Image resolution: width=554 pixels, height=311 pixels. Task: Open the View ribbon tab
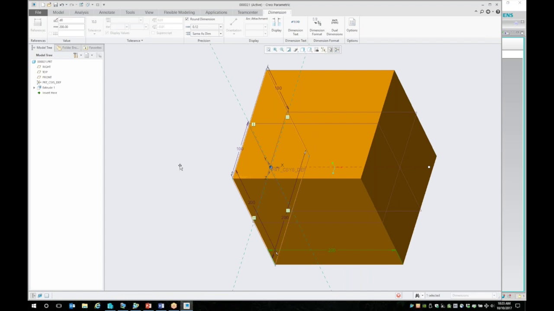pos(149,12)
